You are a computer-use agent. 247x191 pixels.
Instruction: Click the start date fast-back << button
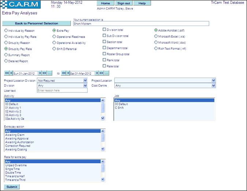tap(6, 73)
